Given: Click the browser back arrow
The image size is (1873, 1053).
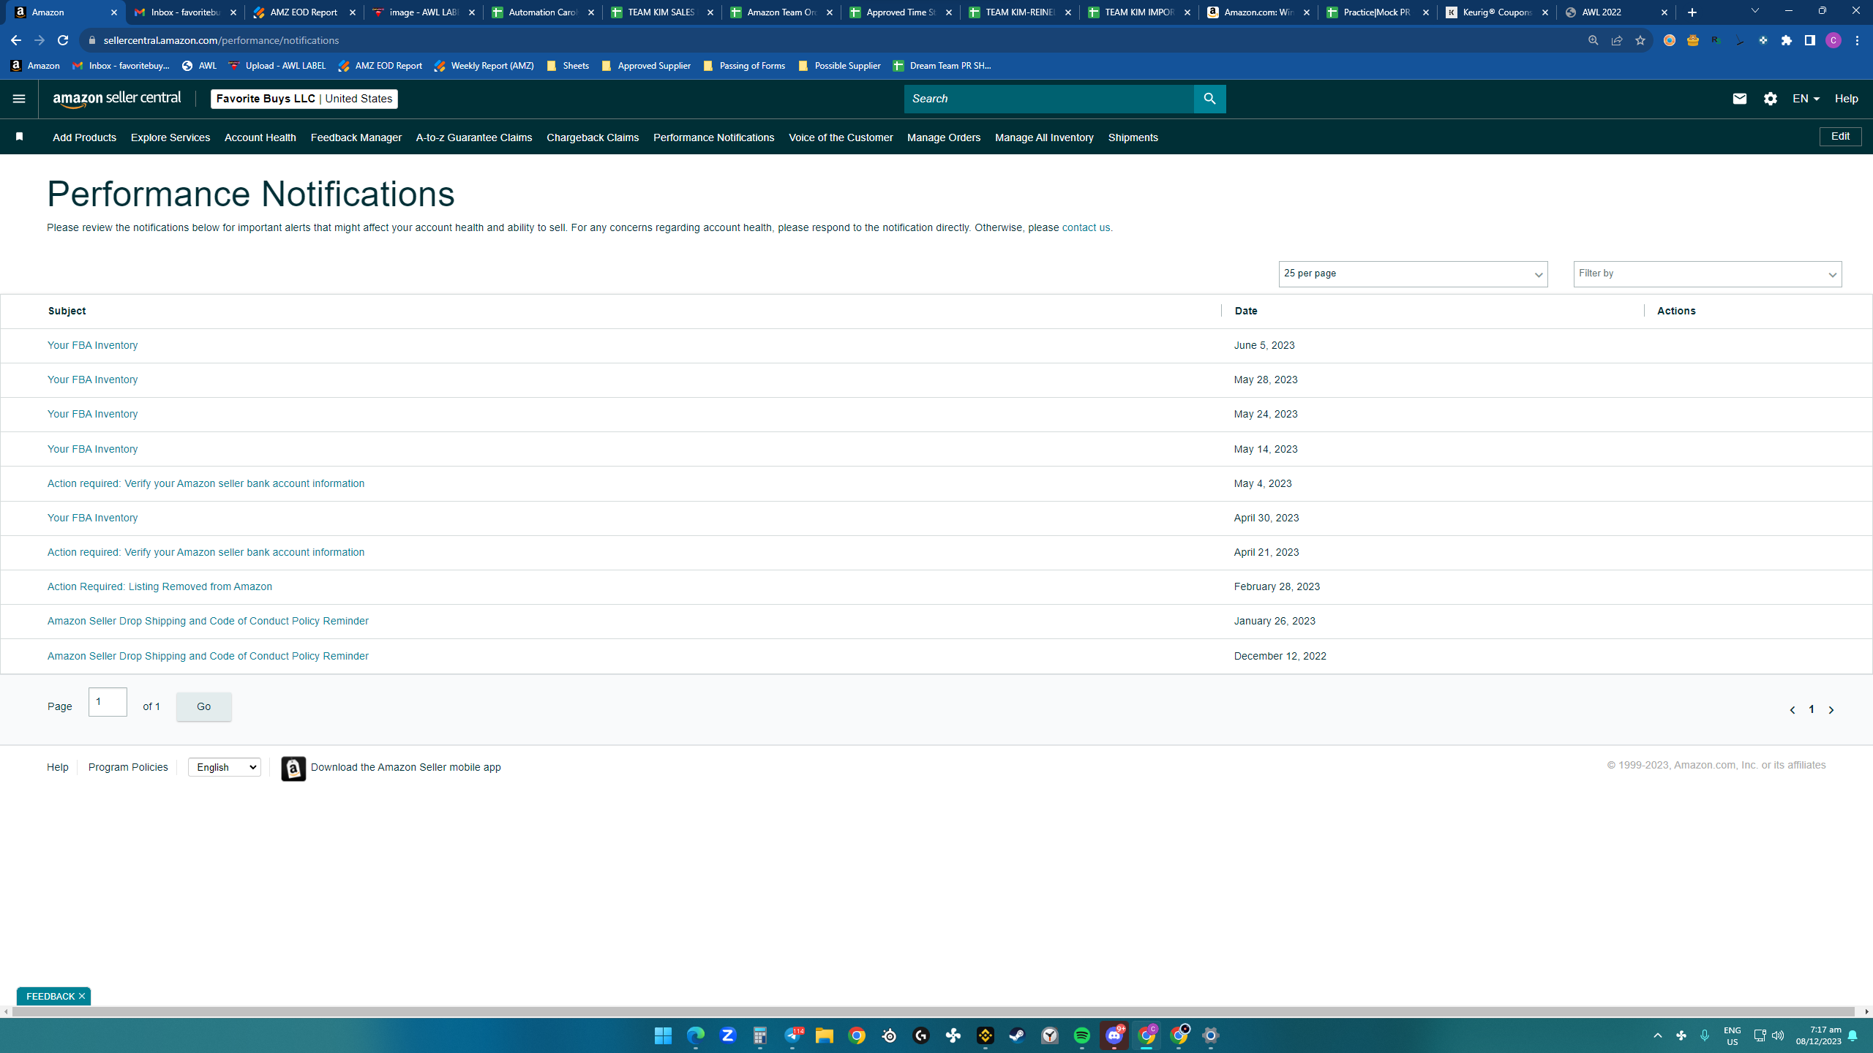Looking at the screenshot, I should pyautogui.click(x=16, y=40).
